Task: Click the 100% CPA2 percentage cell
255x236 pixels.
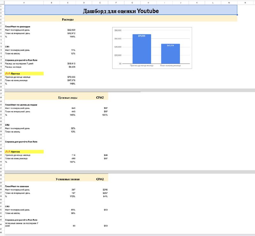Action: (x=105, y=115)
